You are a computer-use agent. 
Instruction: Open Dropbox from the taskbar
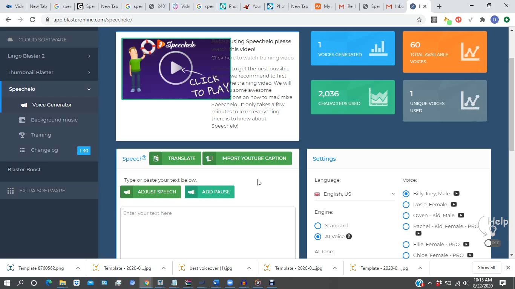(77, 283)
